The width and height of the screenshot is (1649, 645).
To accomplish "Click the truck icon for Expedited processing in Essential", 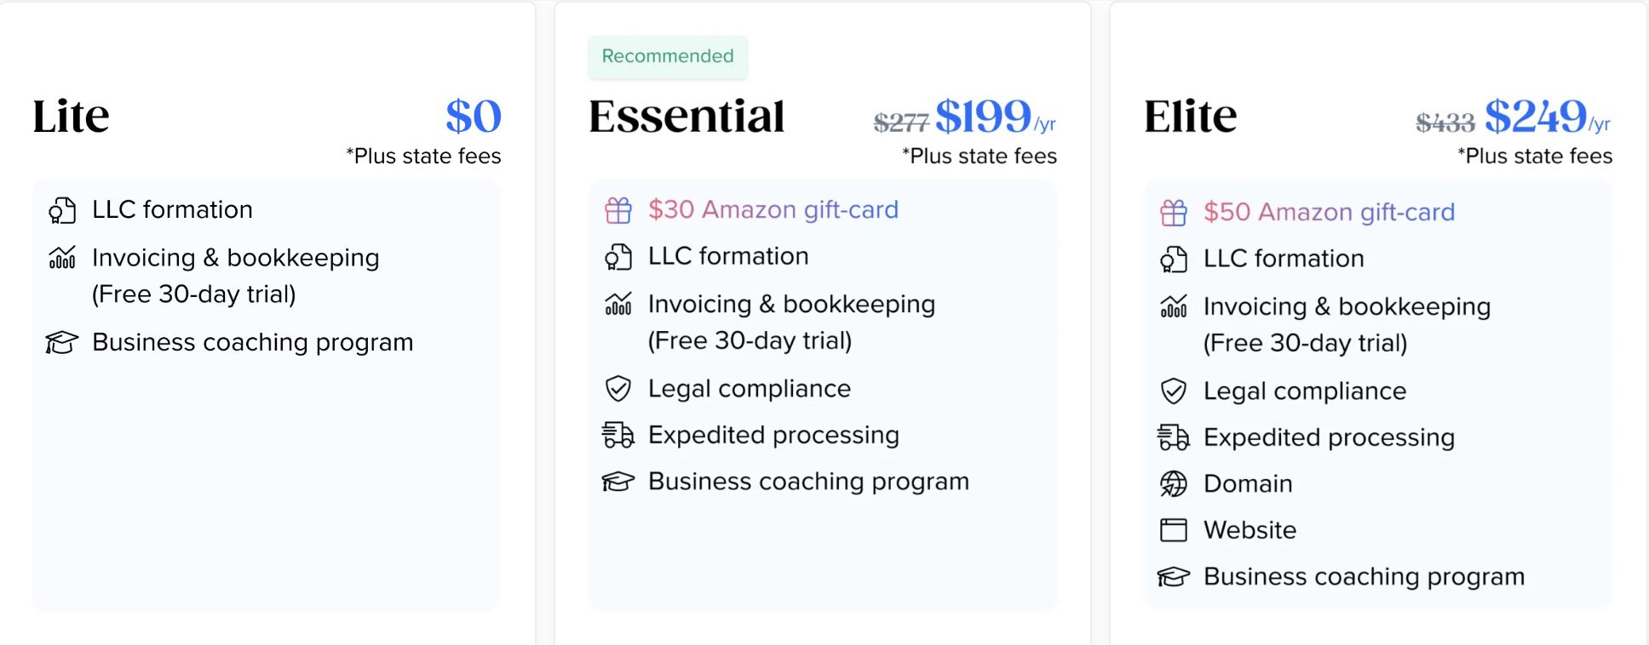I will coord(618,435).
